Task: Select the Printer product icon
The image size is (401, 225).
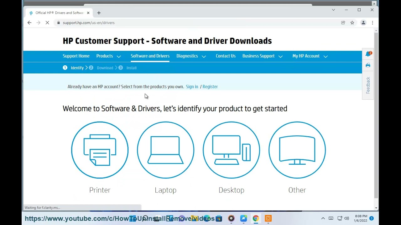Action: pyautogui.click(x=100, y=150)
